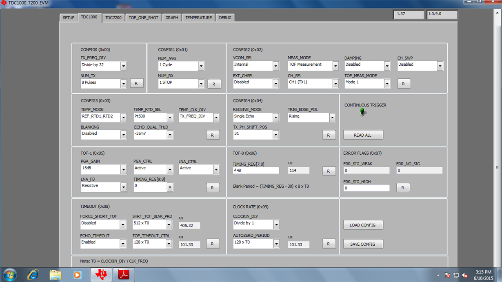Open the RECEIVE_MODE dropdown
Image resolution: width=502 pixels, height=282 pixels.
point(276,118)
